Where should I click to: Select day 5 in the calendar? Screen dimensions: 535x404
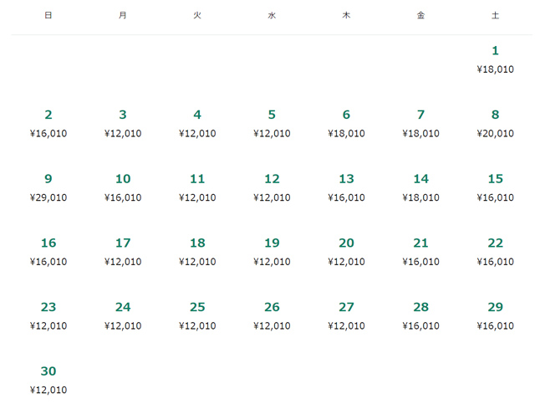(272, 123)
